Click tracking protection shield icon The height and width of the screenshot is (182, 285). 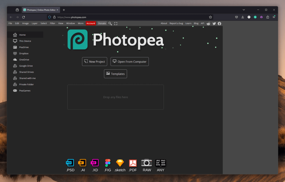coord(50,17)
